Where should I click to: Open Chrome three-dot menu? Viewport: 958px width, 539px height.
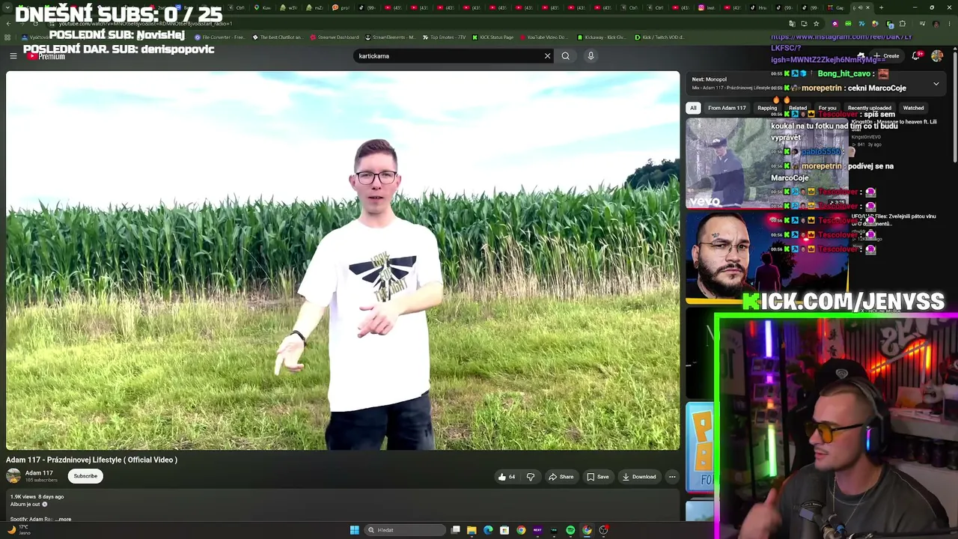951,23
